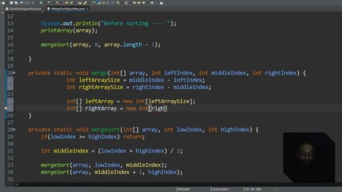
Task: Click the Save icon in the toolbar
Action: (x=11, y=3)
